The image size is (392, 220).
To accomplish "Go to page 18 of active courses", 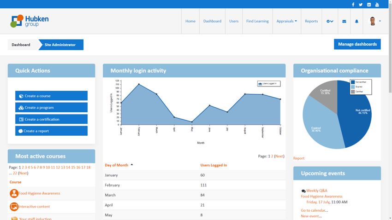I will 88,168.
